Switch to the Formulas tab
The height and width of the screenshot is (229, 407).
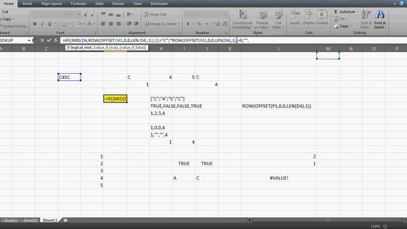tap(78, 4)
